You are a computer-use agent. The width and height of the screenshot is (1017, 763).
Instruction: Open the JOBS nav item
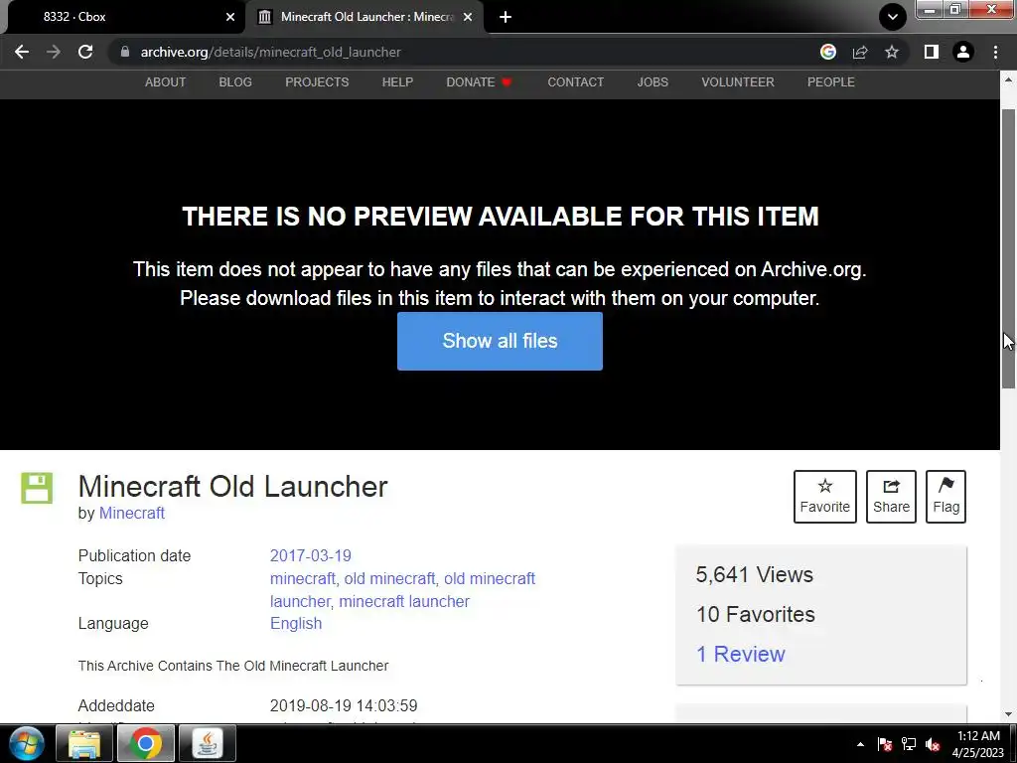[653, 82]
